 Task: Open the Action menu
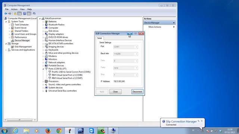click(14, 9)
